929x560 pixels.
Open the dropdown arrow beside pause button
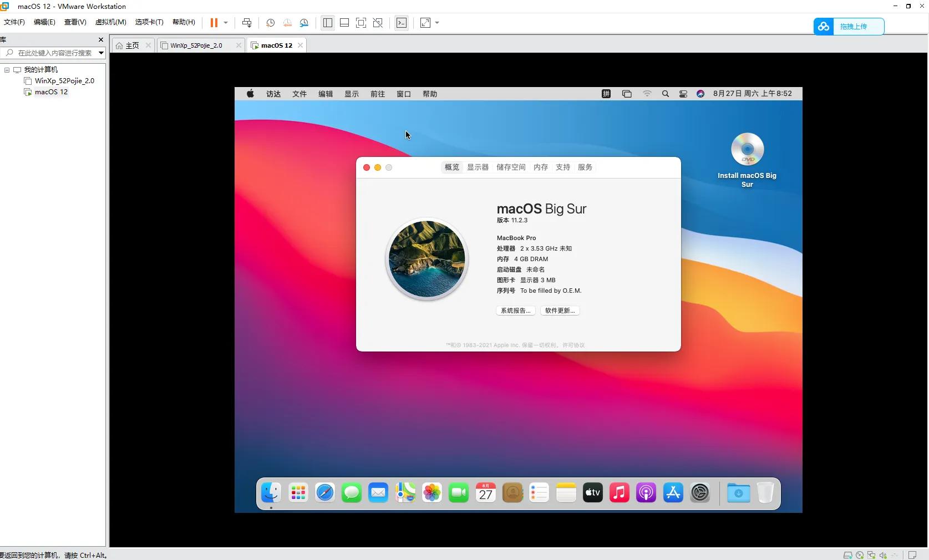226,23
